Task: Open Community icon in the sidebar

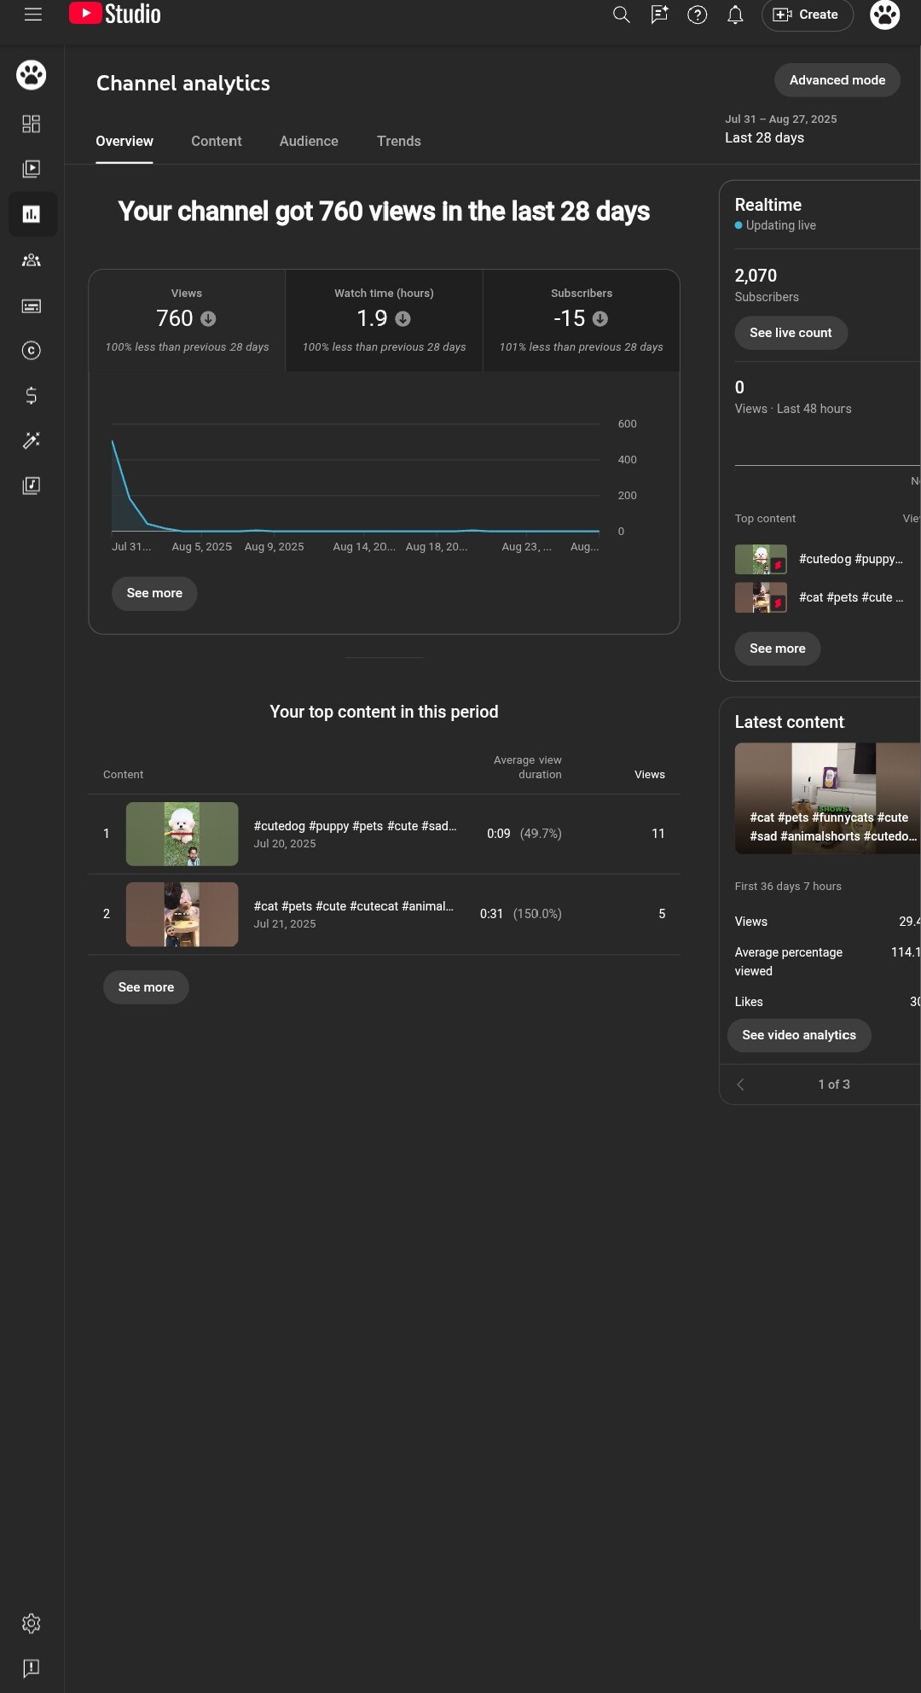Action: (x=32, y=260)
